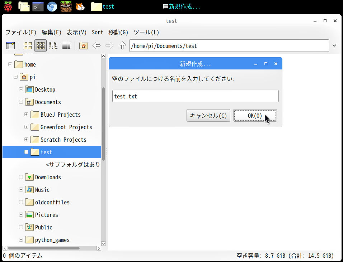Expand Scratch Projects tree node

pyautogui.click(x=26, y=139)
